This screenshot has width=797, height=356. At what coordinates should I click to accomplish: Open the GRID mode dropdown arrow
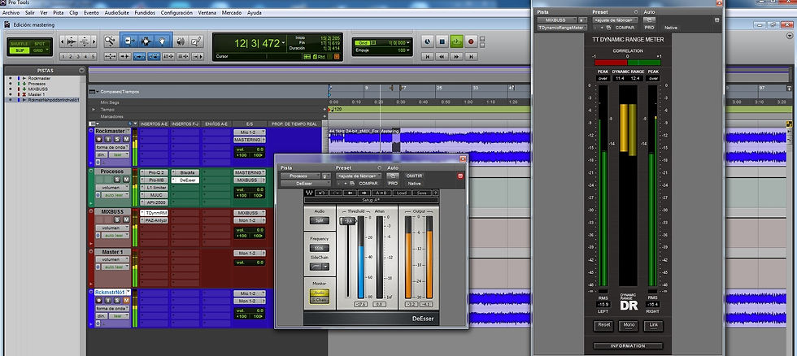coord(47,50)
